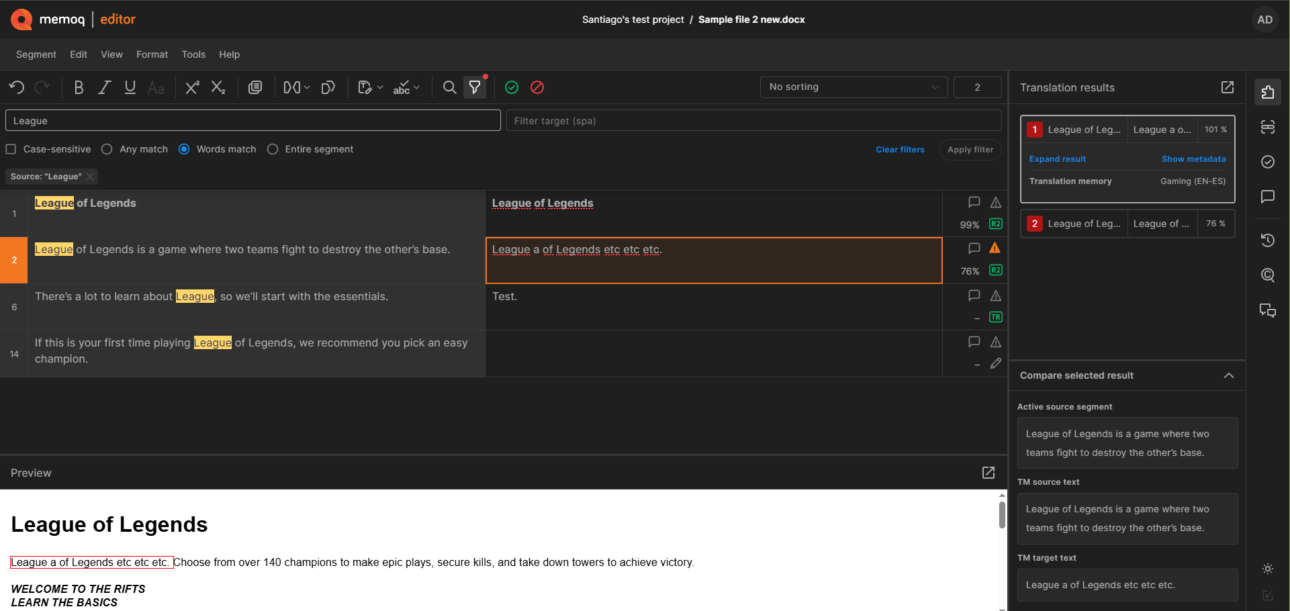Collapse the Compare selected result panel
1290x611 pixels.
pyautogui.click(x=1230, y=375)
